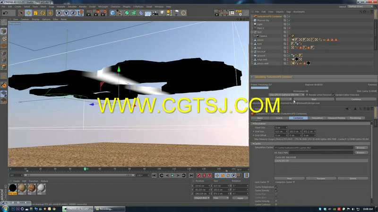Select the Scale tool in top toolbar

tap(35, 13)
